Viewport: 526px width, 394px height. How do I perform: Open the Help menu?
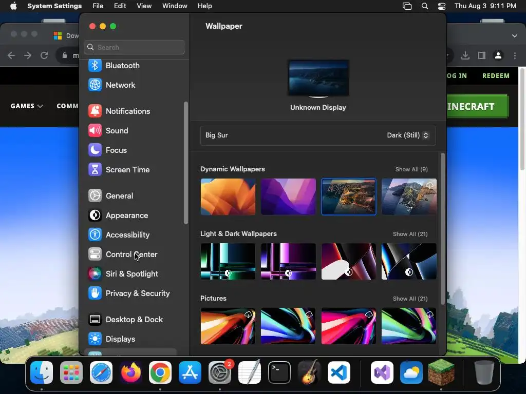204,6
